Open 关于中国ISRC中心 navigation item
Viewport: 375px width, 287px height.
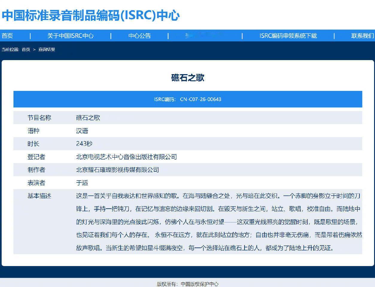[71, 36]
